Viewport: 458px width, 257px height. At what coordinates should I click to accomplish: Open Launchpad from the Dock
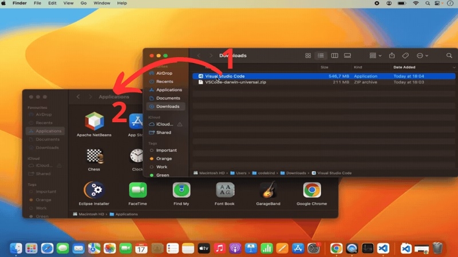coord(31,248)
